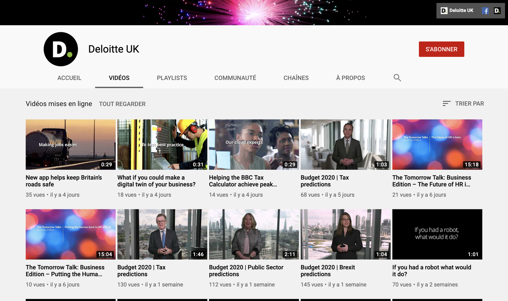Click TOUT REGARDER to play all

pyautogui.click(x=122, y=104)
